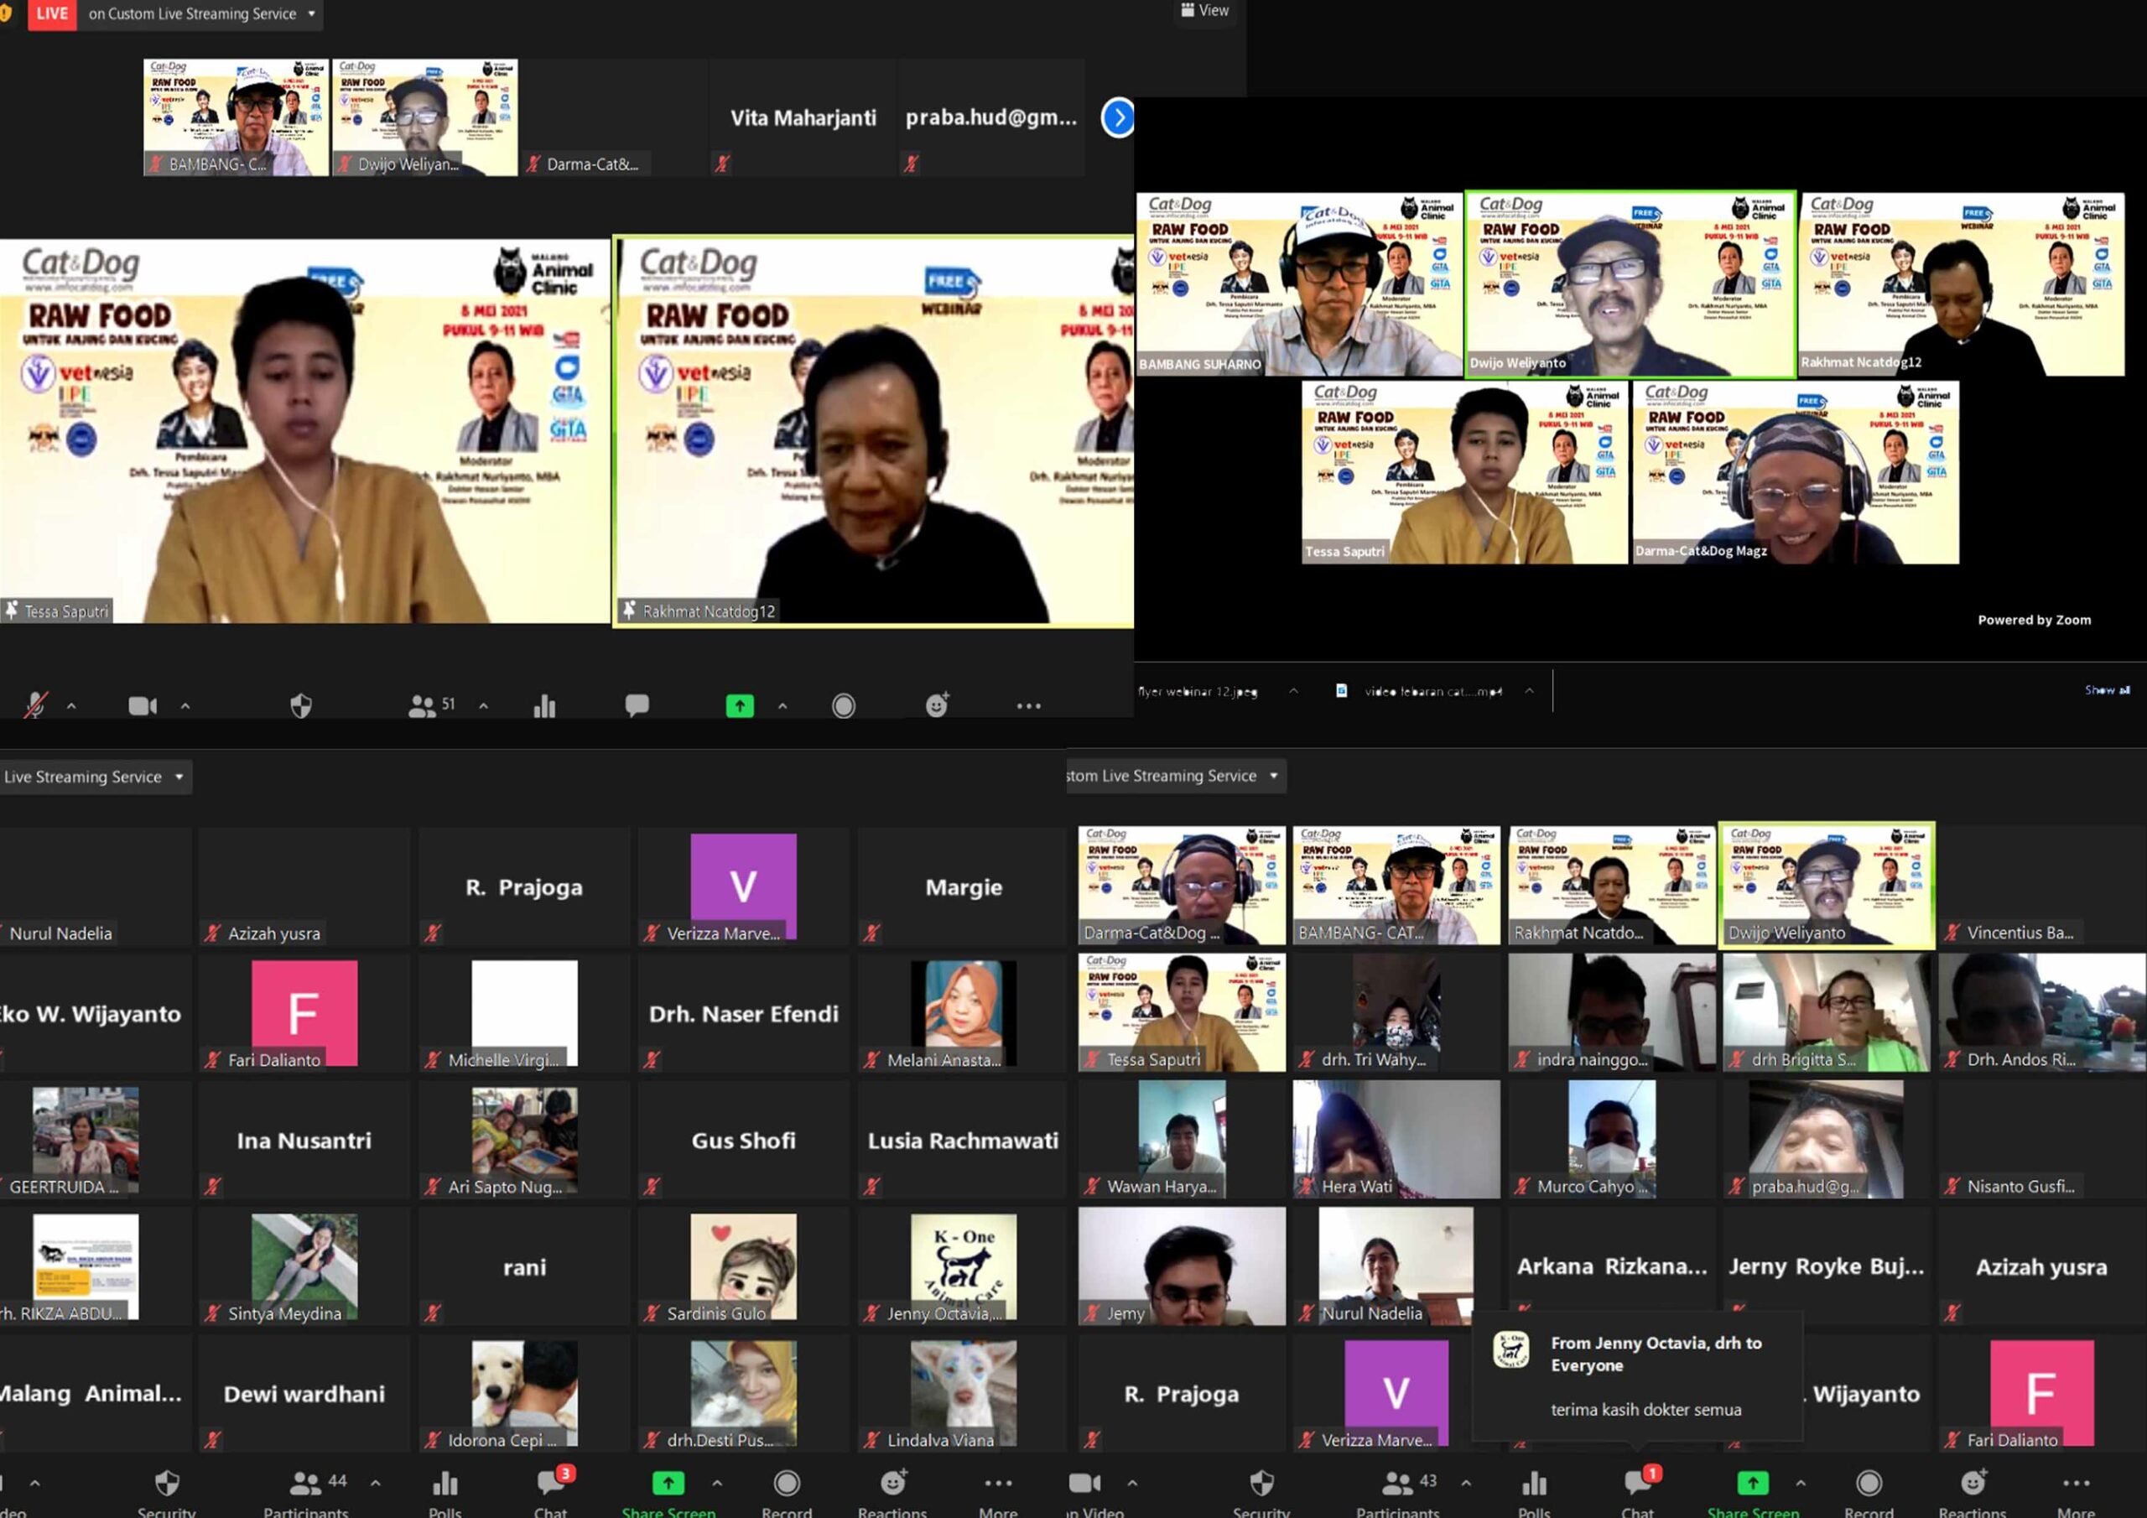Expand video chevron in the 43-participant toolbar
The image size is (2147, 1518).
(1132, 1483)
